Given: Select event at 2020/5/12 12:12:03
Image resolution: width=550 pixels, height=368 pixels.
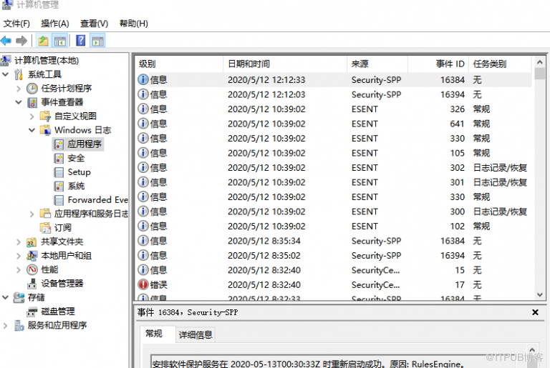Looking at the screenshot, I should 333,94.
